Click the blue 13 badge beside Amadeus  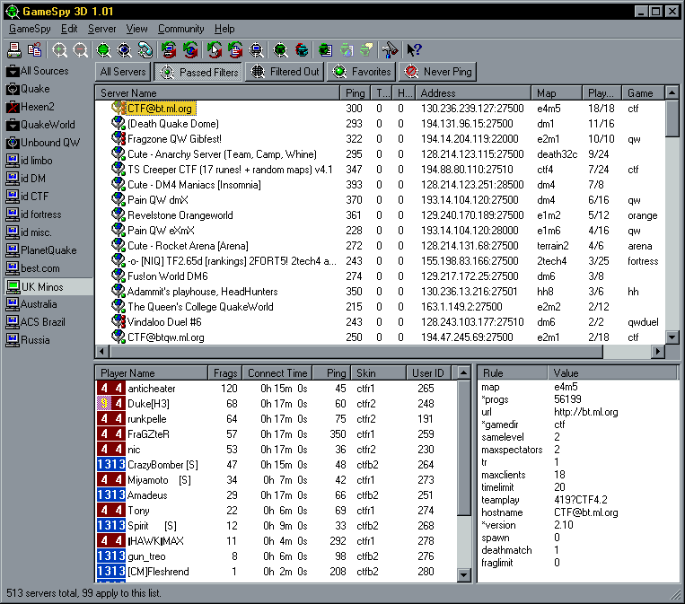(111, 495)
